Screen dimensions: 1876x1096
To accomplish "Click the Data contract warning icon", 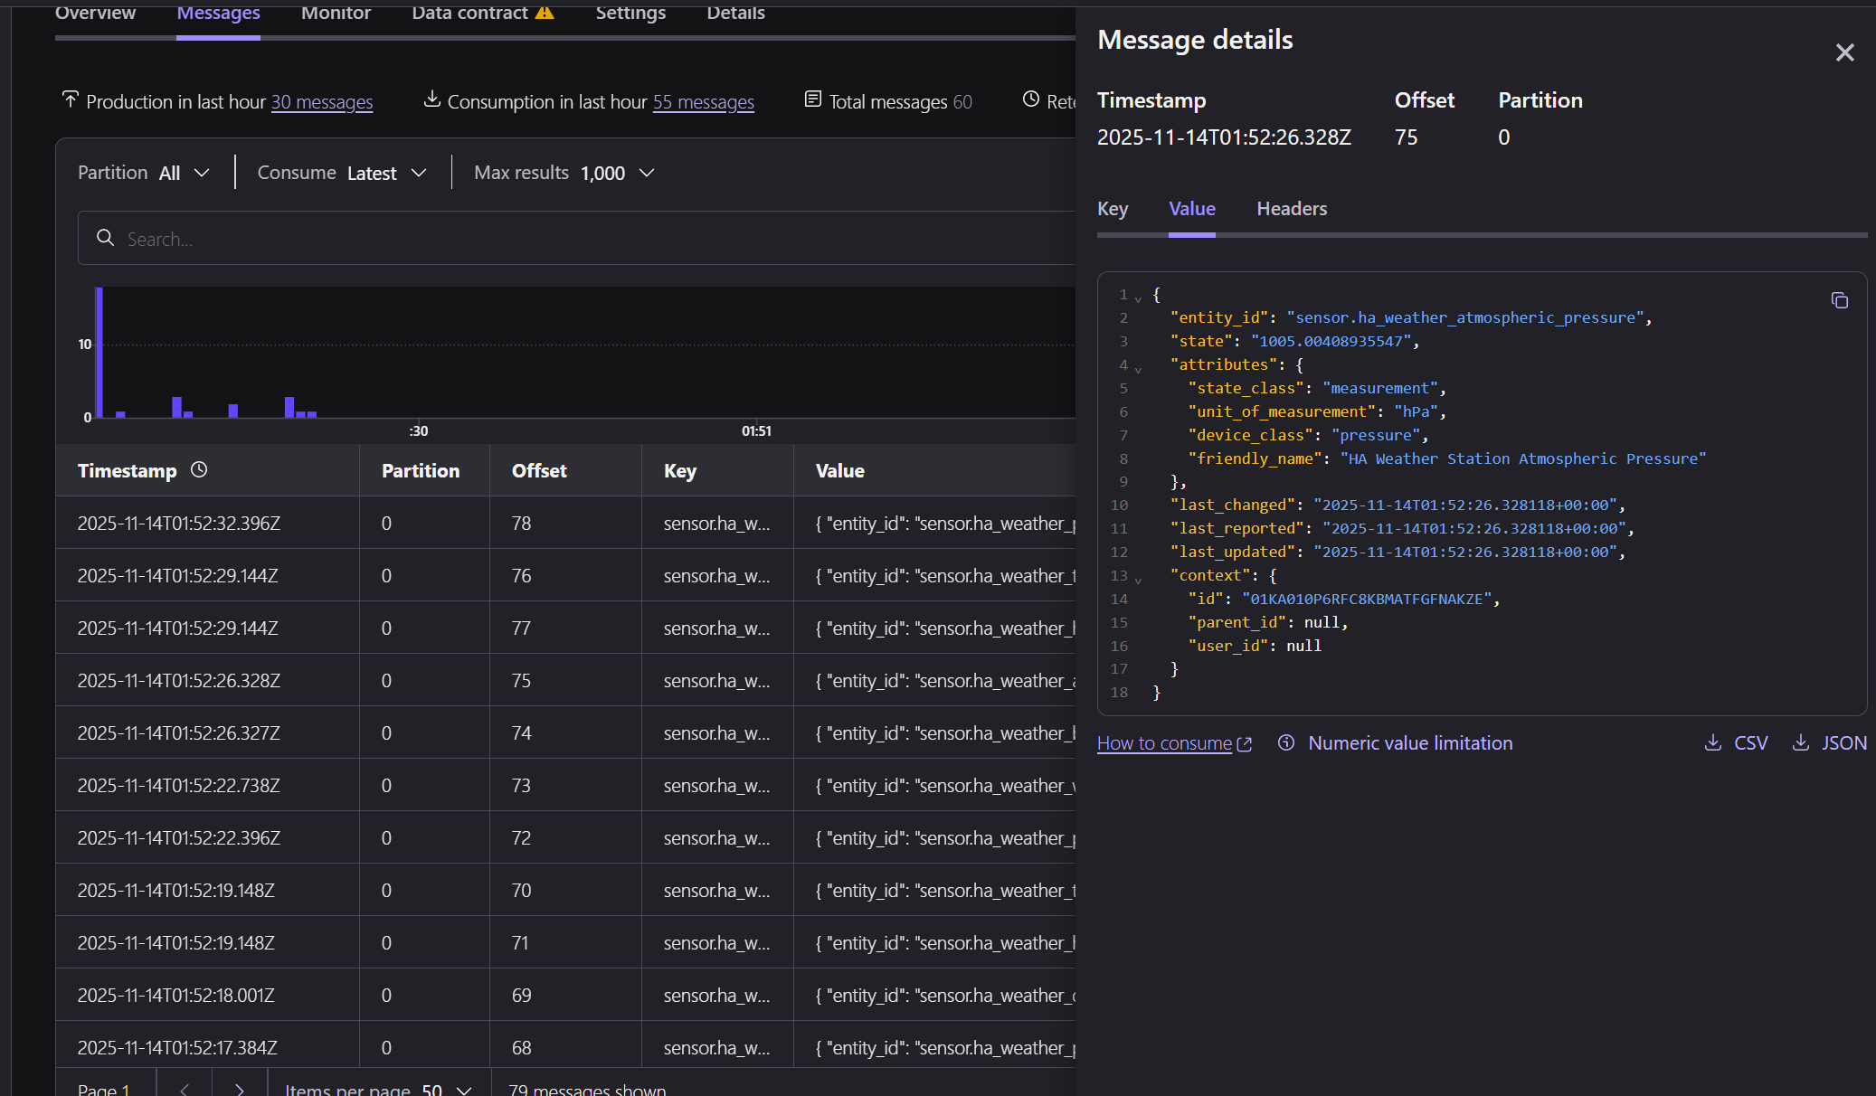I will point(545,13).
